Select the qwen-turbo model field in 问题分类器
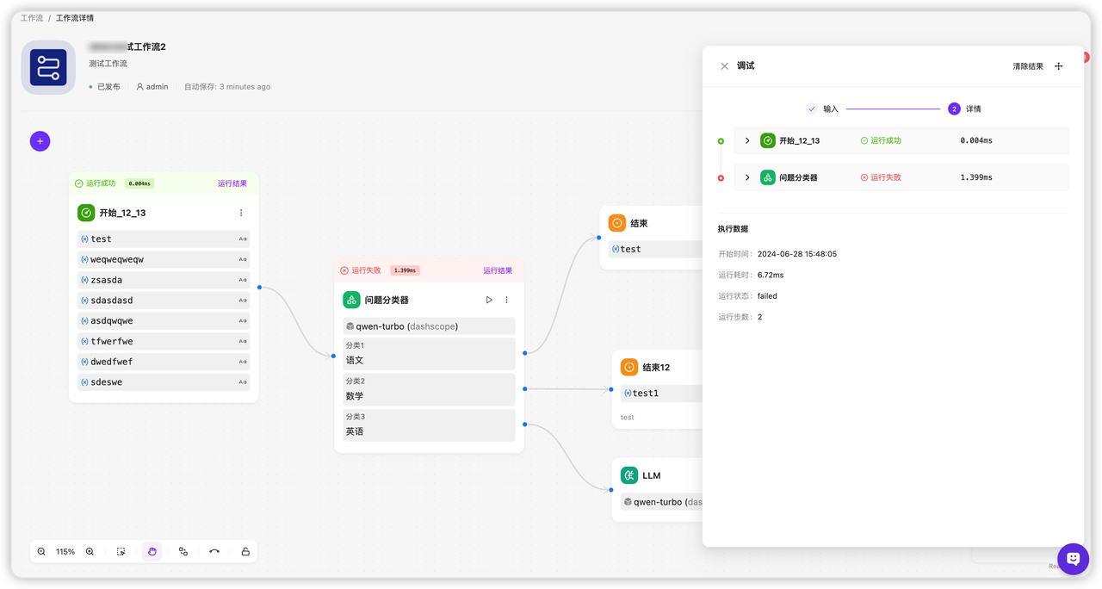The image size is (1102, 589). click(429, 326)
